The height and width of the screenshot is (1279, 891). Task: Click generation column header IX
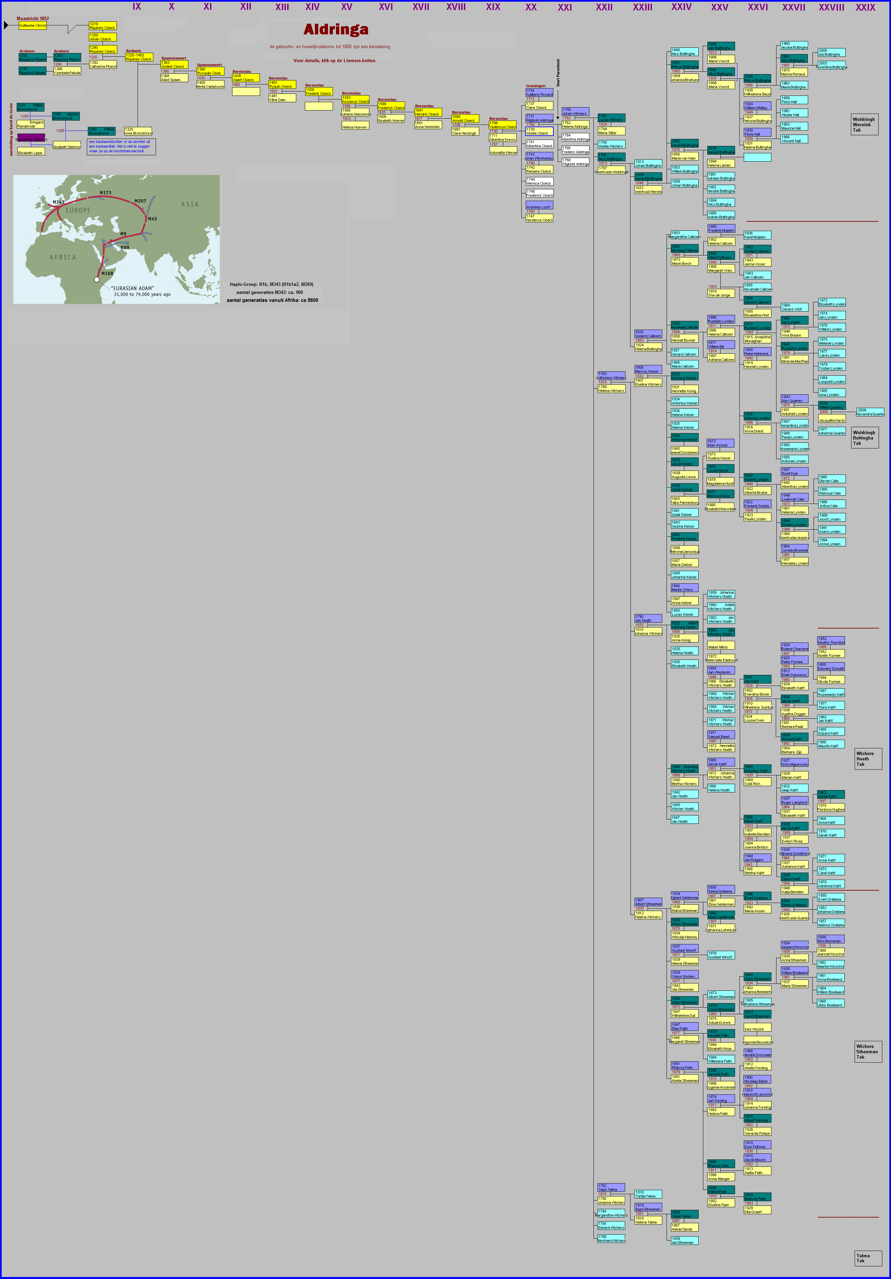pyautogui.click(x=137, y=7)
